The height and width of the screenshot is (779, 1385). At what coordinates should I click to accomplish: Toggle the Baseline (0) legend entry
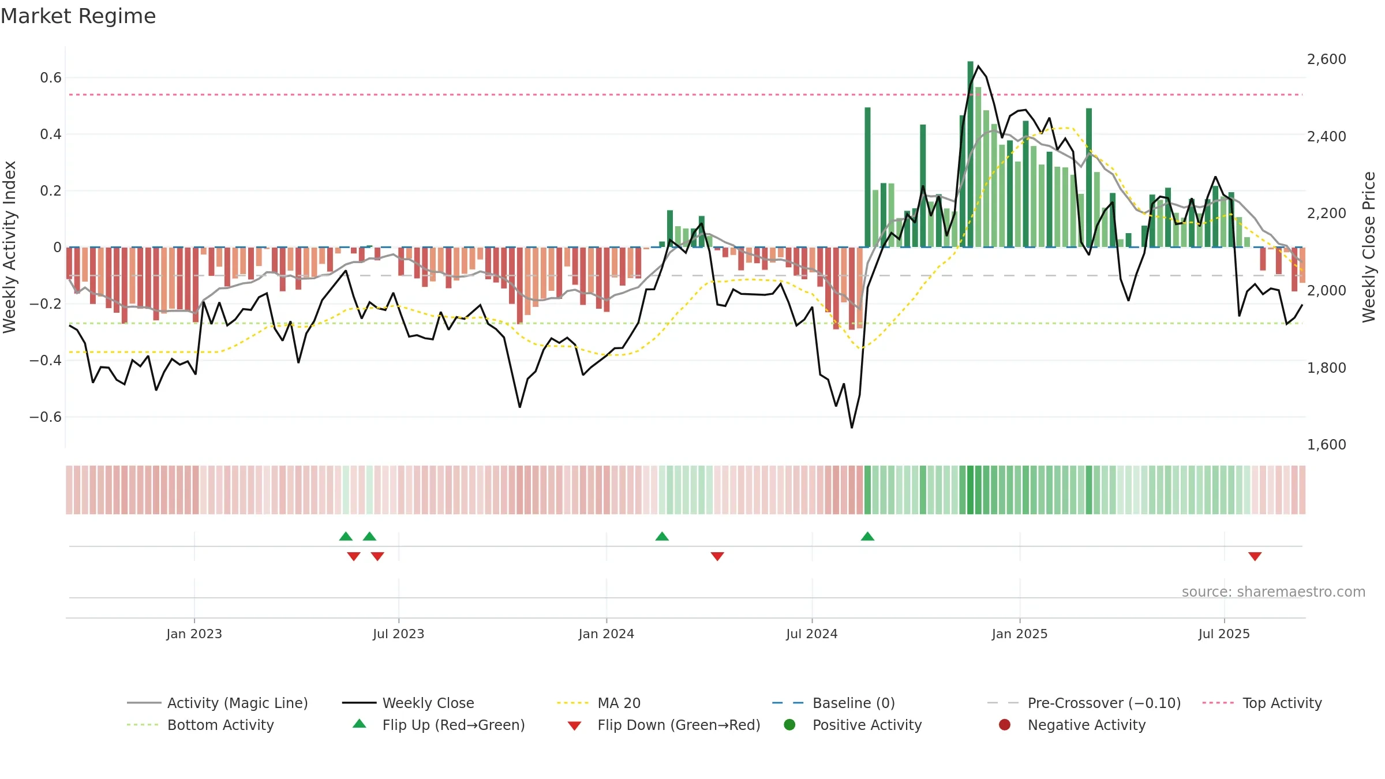pos(833,703)
